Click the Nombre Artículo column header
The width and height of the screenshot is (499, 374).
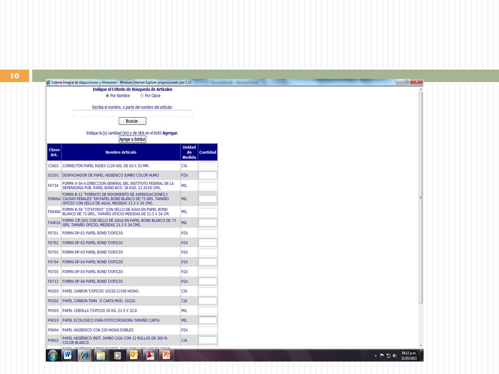[121, 152]
